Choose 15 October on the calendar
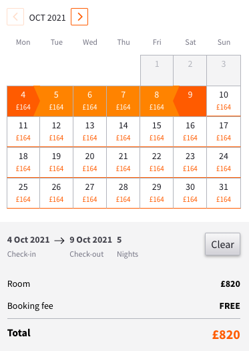This screenshot has height=351, width=249. pos(157,132)
